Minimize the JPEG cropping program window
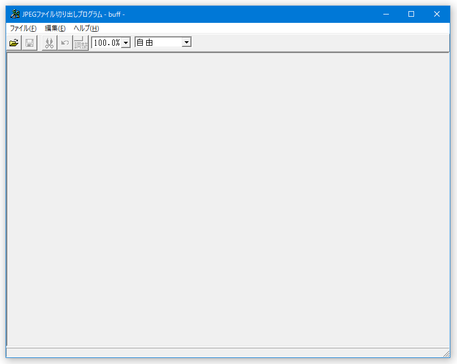457x364 pixels. point(386,14)
